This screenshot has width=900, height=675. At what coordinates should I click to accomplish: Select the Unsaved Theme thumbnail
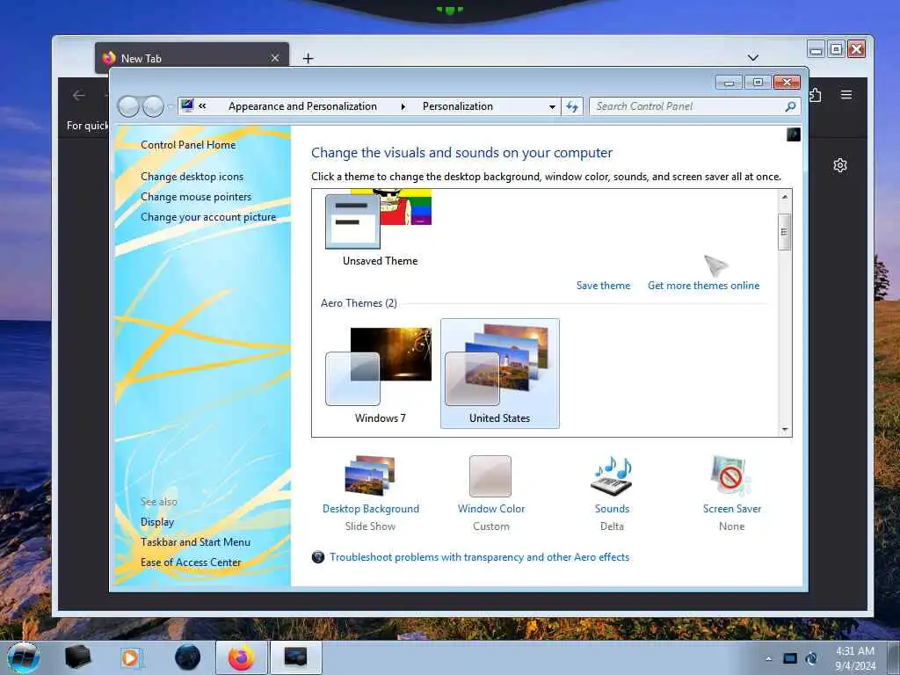tap(379, 229)
